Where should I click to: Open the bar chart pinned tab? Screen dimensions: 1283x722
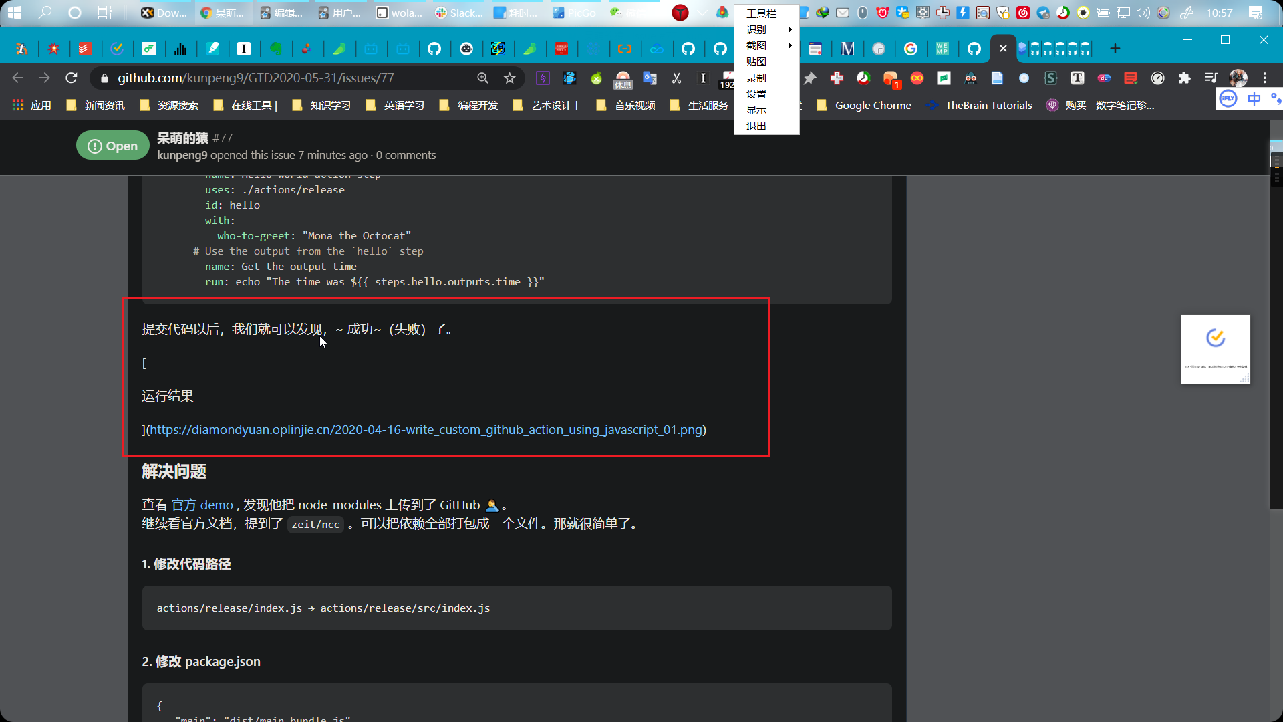(x=180, y=49)
